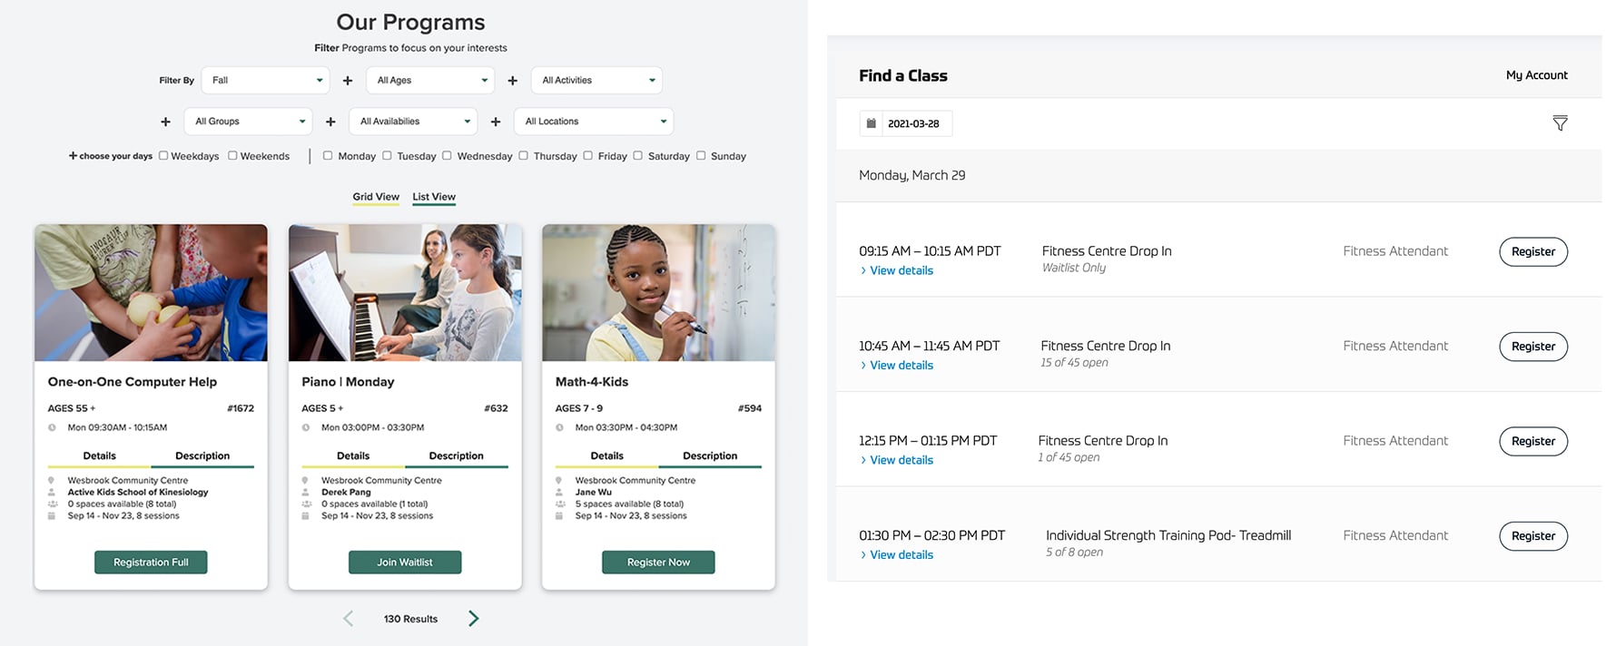Click the filter funnel icon

1560,123
